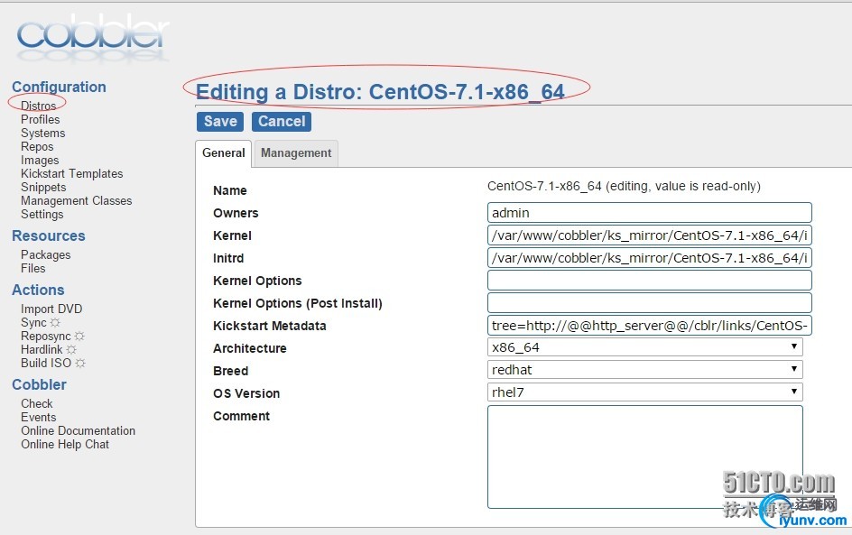Screen dimensions: 852x535
Task: Open the Architecture dropdown
Action: (644, 347)
